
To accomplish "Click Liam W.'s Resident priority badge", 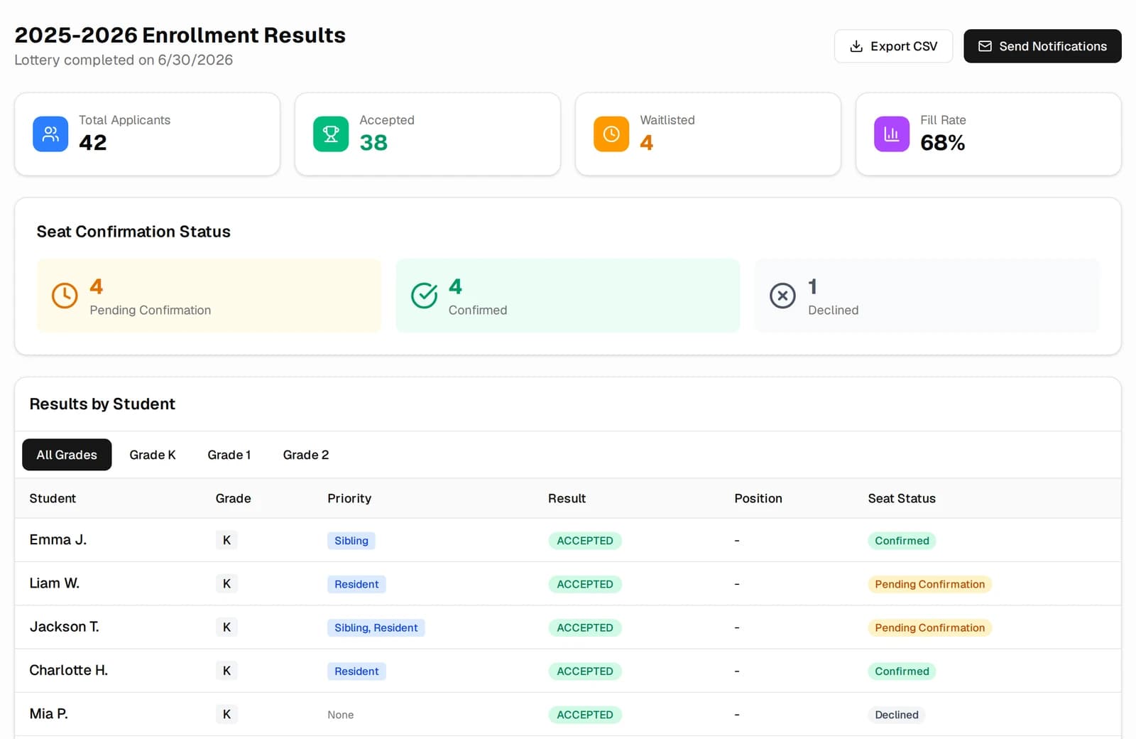I will (356, 584).
